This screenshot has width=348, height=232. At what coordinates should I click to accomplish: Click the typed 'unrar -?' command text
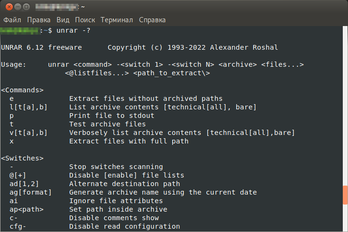point(73,31)
